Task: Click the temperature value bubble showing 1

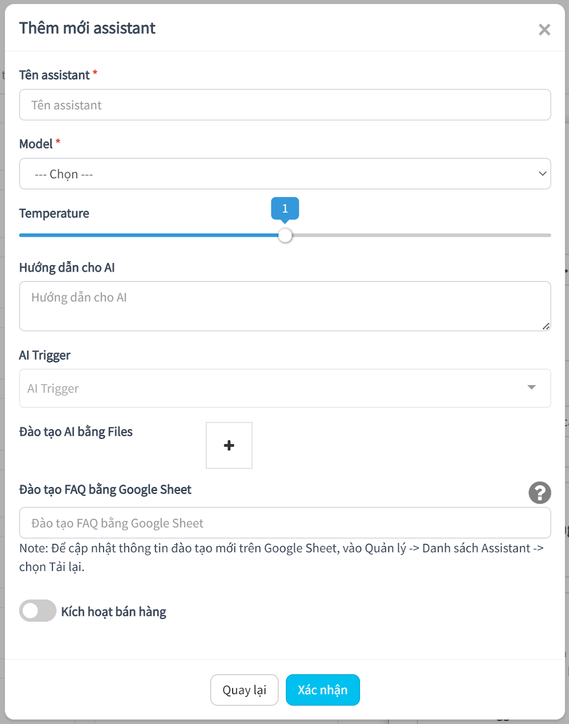Action: pos(285,208)
